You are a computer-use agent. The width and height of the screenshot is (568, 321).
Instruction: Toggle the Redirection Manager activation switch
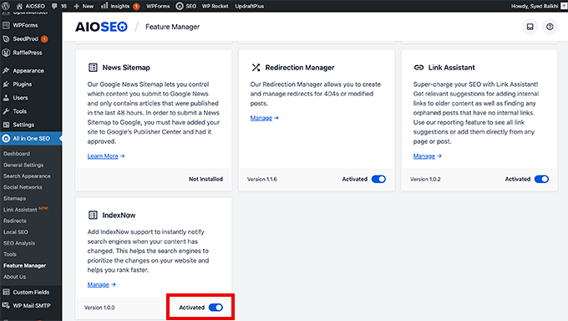(x=378, y=179)
